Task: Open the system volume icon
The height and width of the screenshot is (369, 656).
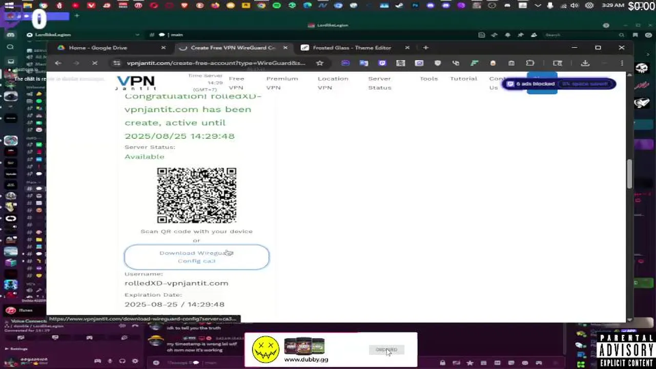Action: tap(575, 6)
